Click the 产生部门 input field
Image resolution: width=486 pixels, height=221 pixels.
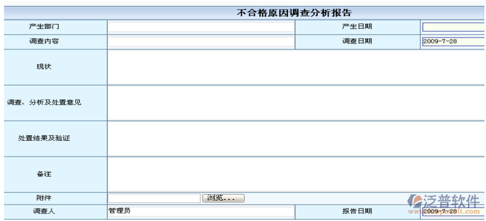pyautogui.click(x=201, y=27)
